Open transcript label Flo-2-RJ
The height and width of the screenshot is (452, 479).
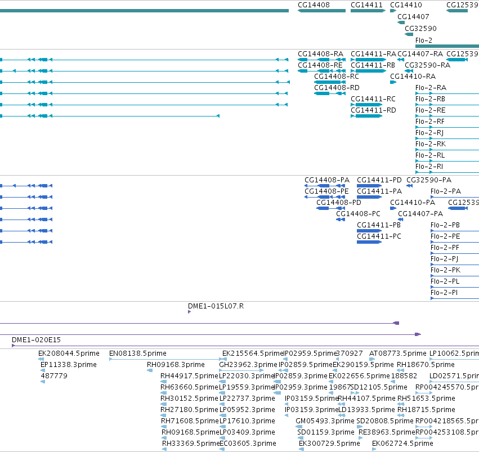click(x=429, y=133)
